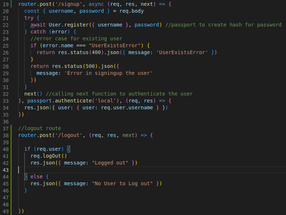Screen dimensions: 286x215
Task: Click 'User.register' call on line 22
Action: click(x=69, y=25)
